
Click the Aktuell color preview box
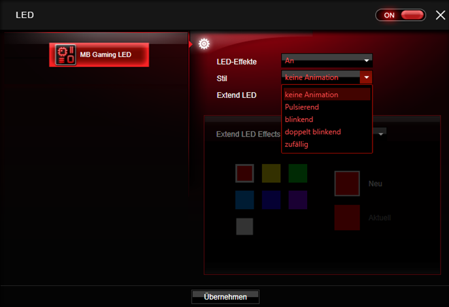click(347, 218)
